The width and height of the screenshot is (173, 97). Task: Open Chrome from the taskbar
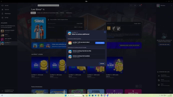[98, 95]
